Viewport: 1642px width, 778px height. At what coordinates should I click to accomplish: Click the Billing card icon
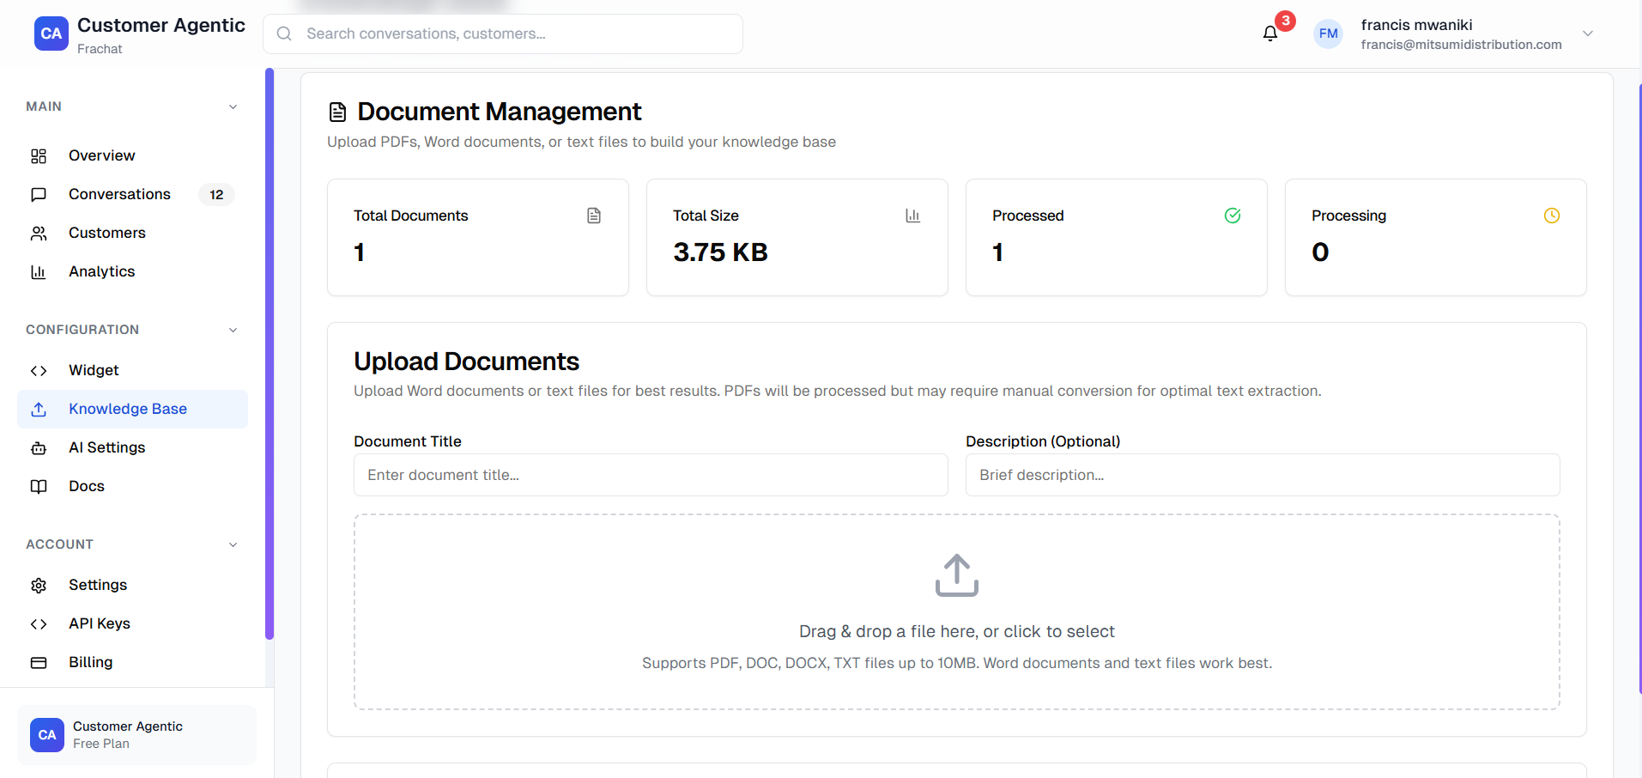click(x=39, y=662)
